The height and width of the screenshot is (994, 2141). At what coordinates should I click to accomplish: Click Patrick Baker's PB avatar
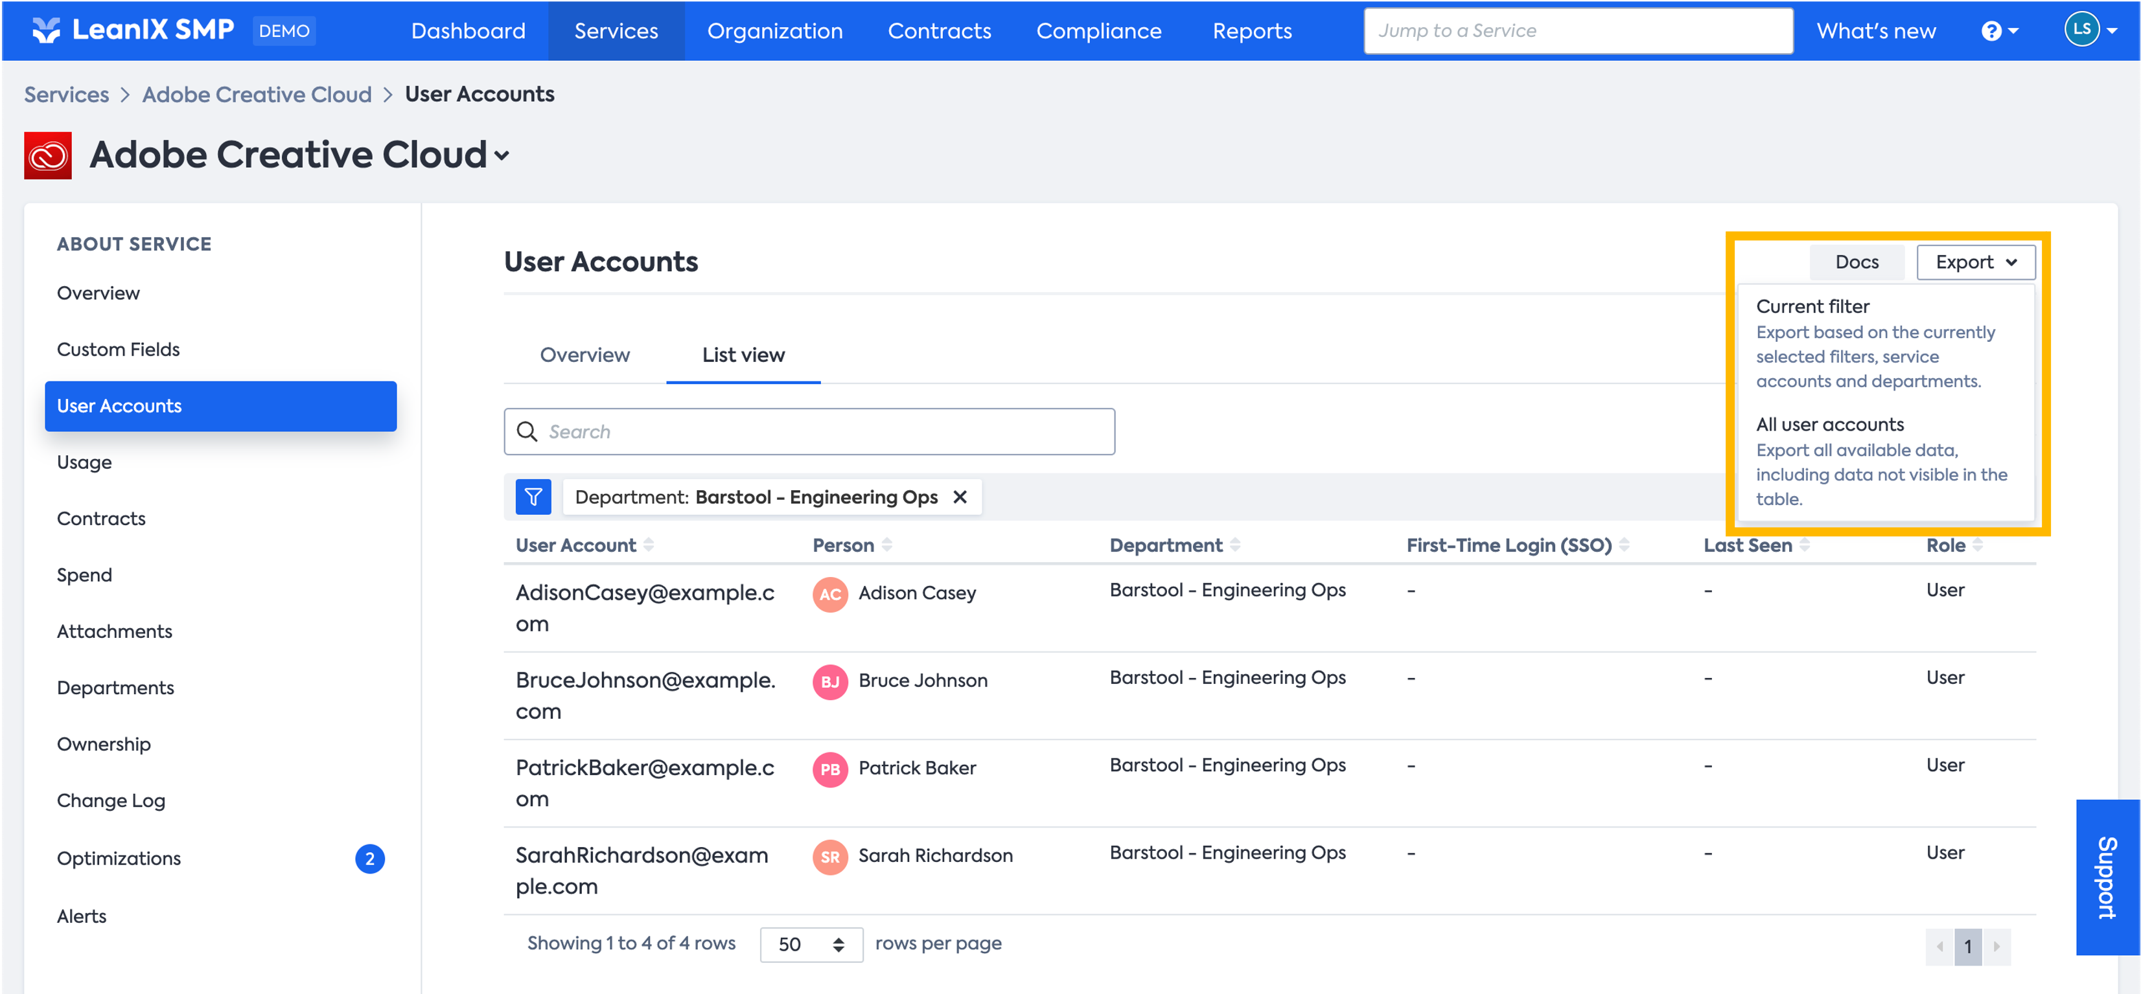[x=829, y=769]
